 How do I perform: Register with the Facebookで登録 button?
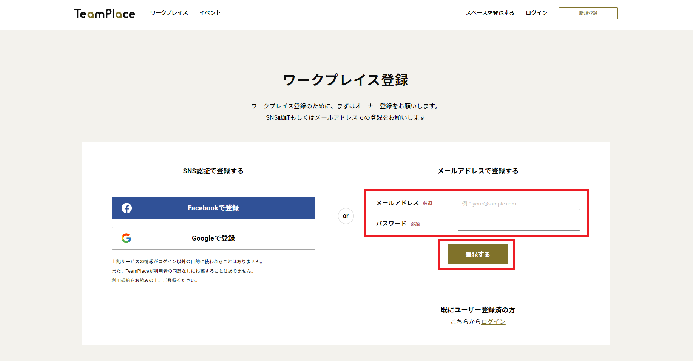point(213,208)
